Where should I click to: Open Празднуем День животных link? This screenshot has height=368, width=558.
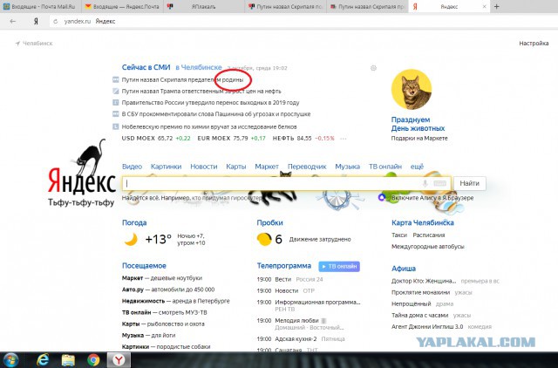coord(418,124)
